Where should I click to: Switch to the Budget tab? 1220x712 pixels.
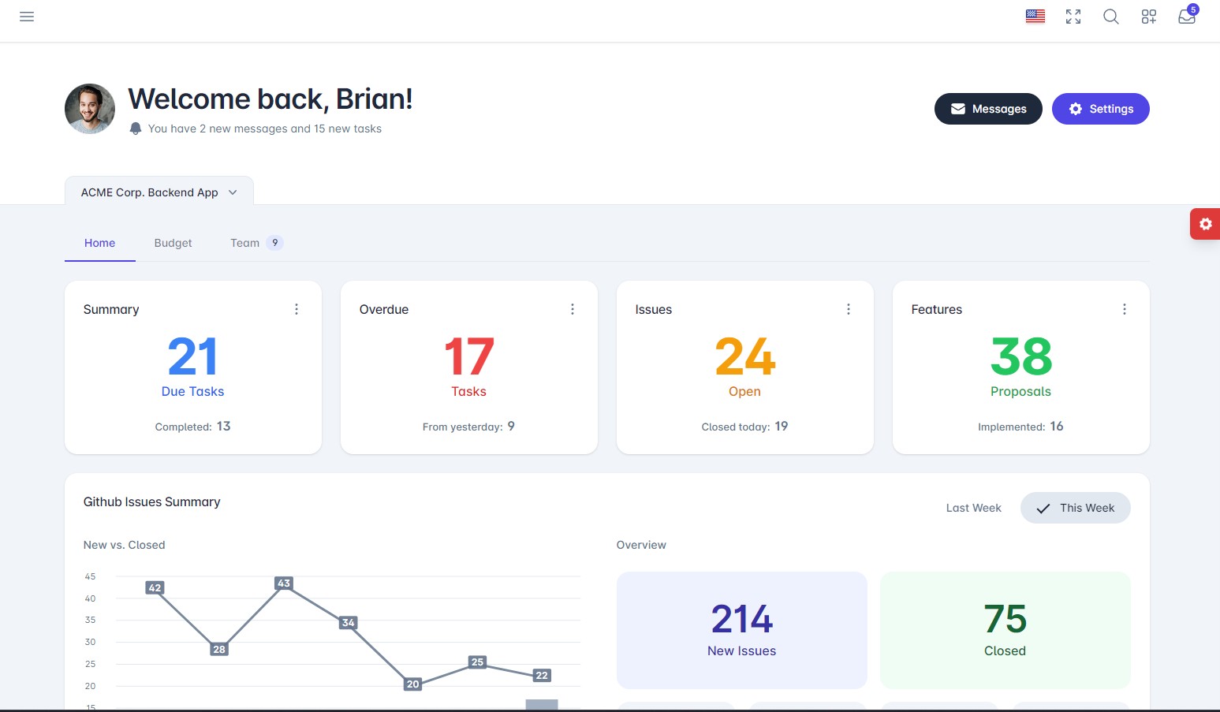click(173, 243)
